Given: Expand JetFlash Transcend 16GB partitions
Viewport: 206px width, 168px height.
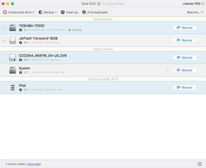Looking at the screenshot, I should click(4, 40).
